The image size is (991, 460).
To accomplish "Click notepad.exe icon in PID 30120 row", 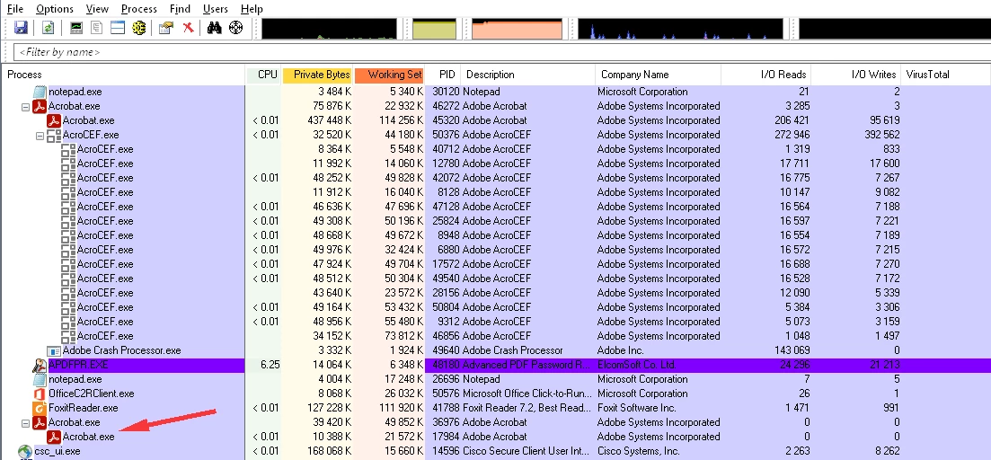I will pyautogui.click(x=40, y=92).
